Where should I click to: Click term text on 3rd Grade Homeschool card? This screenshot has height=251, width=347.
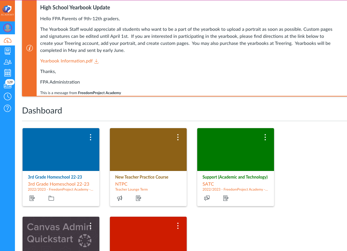[x=60, y=189]
